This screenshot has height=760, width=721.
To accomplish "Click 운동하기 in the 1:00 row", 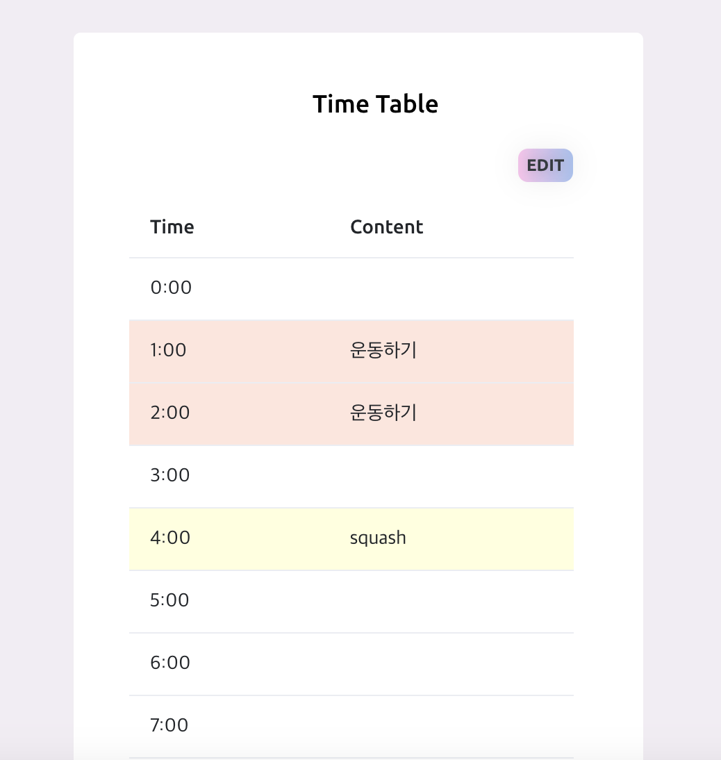I will point(383,350).
